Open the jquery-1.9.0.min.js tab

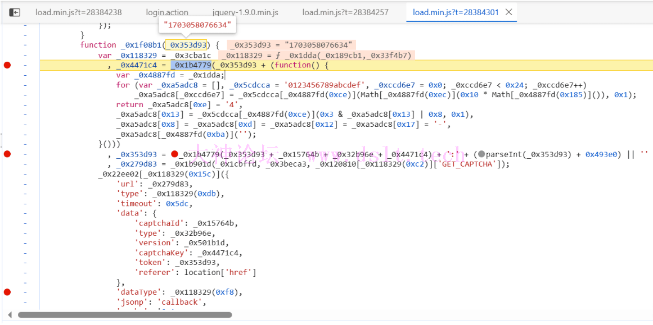pyautogui.click(x=245, y=12)
